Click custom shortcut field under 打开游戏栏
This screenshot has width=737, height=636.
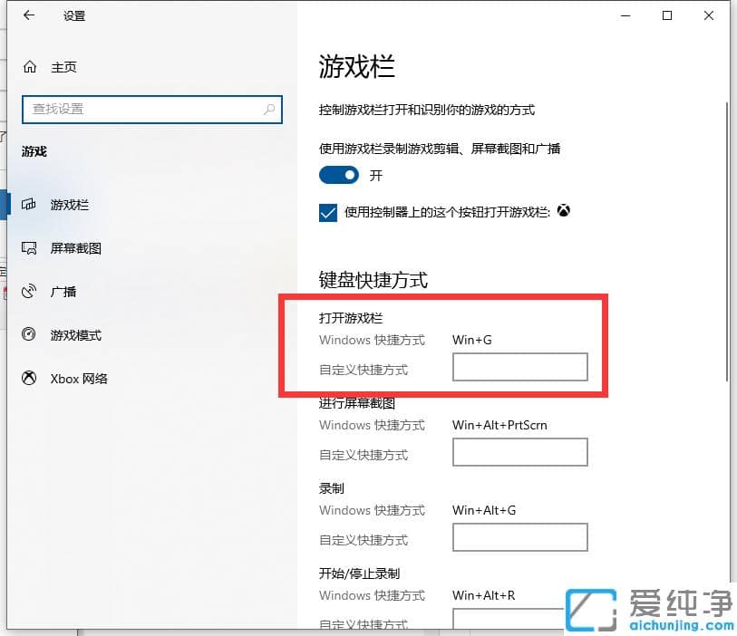point(519,366)
